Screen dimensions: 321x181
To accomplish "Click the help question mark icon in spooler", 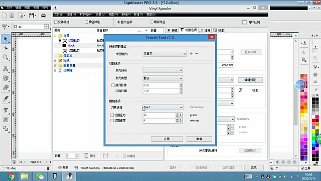I will pyautogui.click(x=60, y=167).
